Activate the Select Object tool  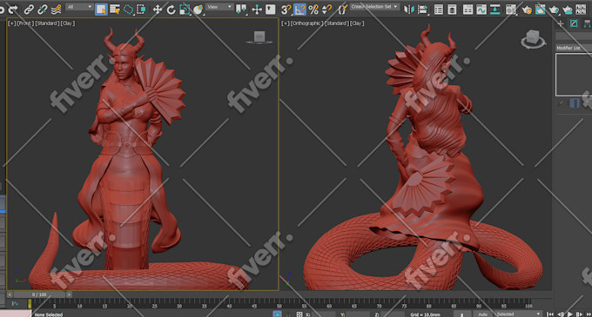[101, 10]
